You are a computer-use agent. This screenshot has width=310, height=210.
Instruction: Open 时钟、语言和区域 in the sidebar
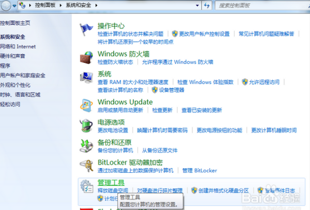click(20, 95)
